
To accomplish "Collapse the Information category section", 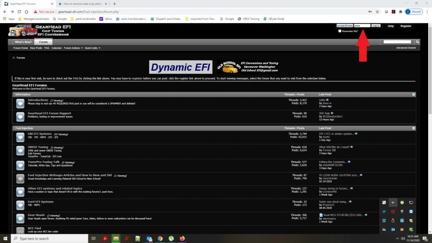I will (413, 95).
